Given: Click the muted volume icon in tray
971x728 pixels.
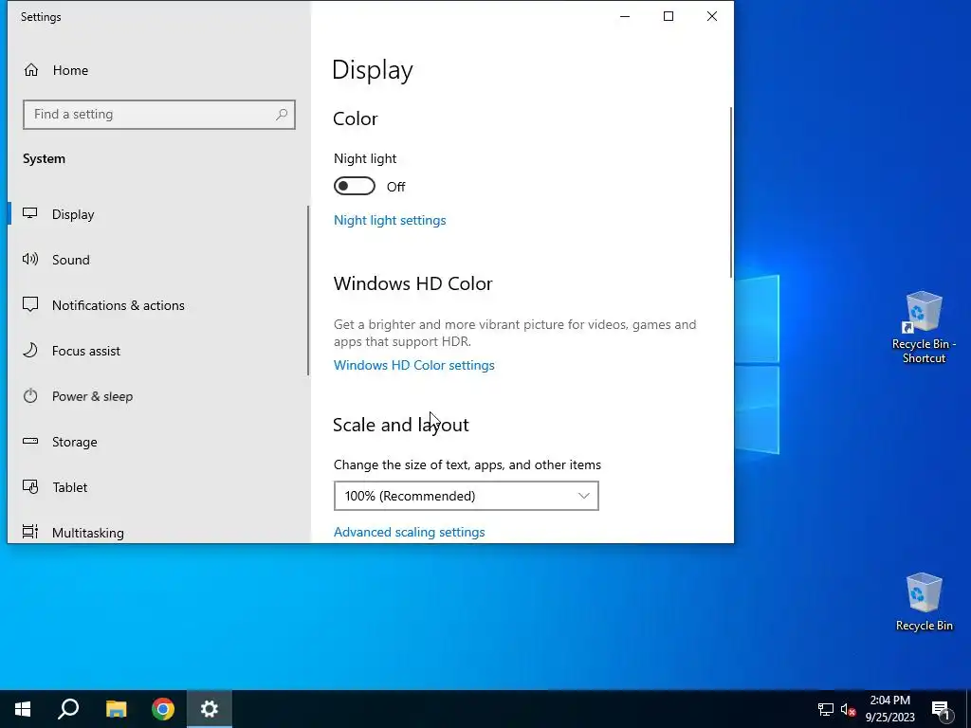Looking at the screenshot, I should 849,709.
